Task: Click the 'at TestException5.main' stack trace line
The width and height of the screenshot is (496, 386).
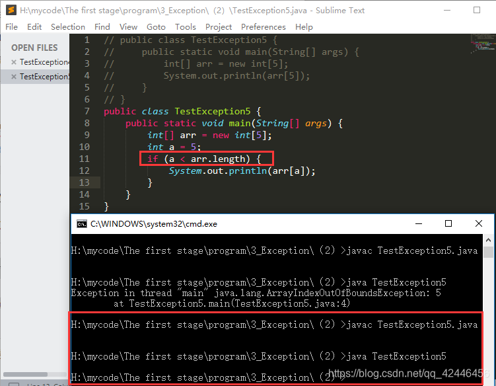Action: pos(232,303)
